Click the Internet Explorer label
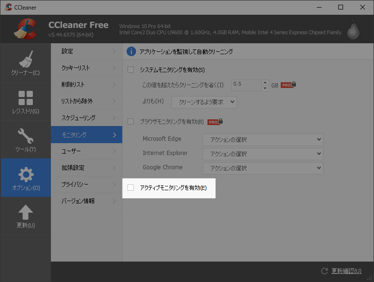The height and width of the screenshot is (282, 374). point(165,153)
